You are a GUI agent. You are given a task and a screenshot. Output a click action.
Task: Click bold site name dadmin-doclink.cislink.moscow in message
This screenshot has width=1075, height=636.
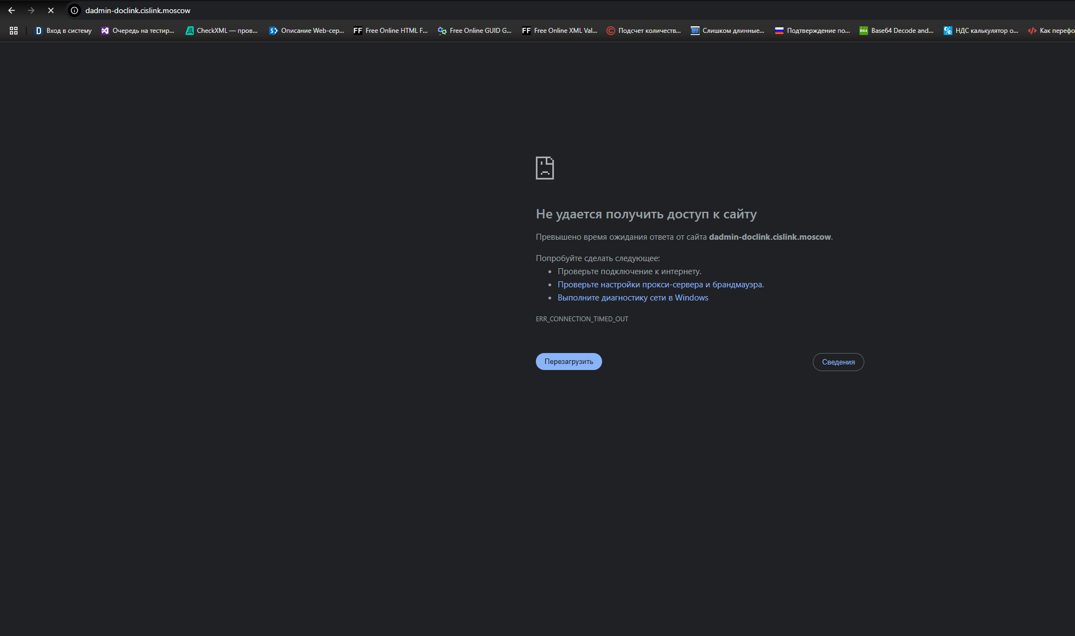770,237
